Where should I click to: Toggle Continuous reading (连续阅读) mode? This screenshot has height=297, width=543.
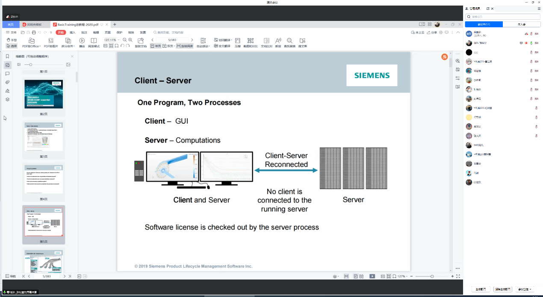point(184,46)
